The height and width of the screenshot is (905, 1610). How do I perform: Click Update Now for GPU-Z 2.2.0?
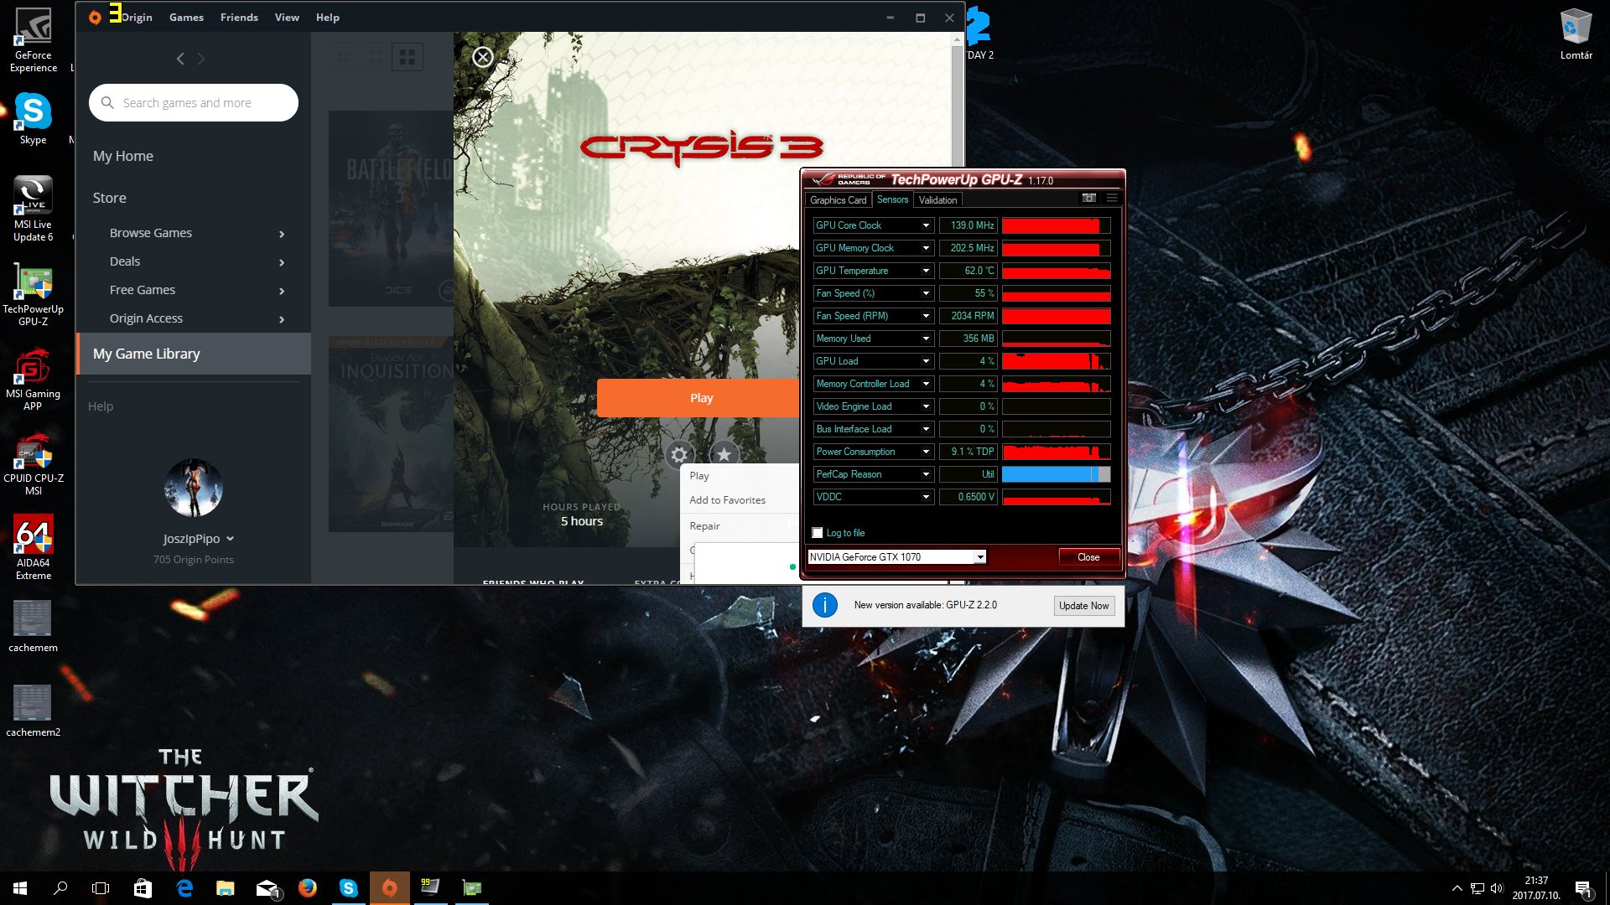1083,606
